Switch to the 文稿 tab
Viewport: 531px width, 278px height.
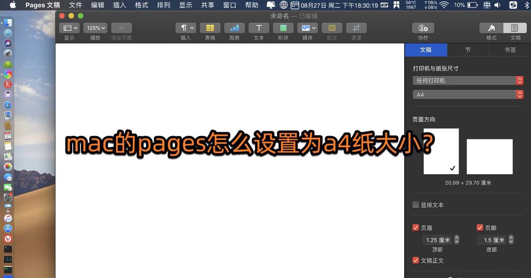(426, 50)
